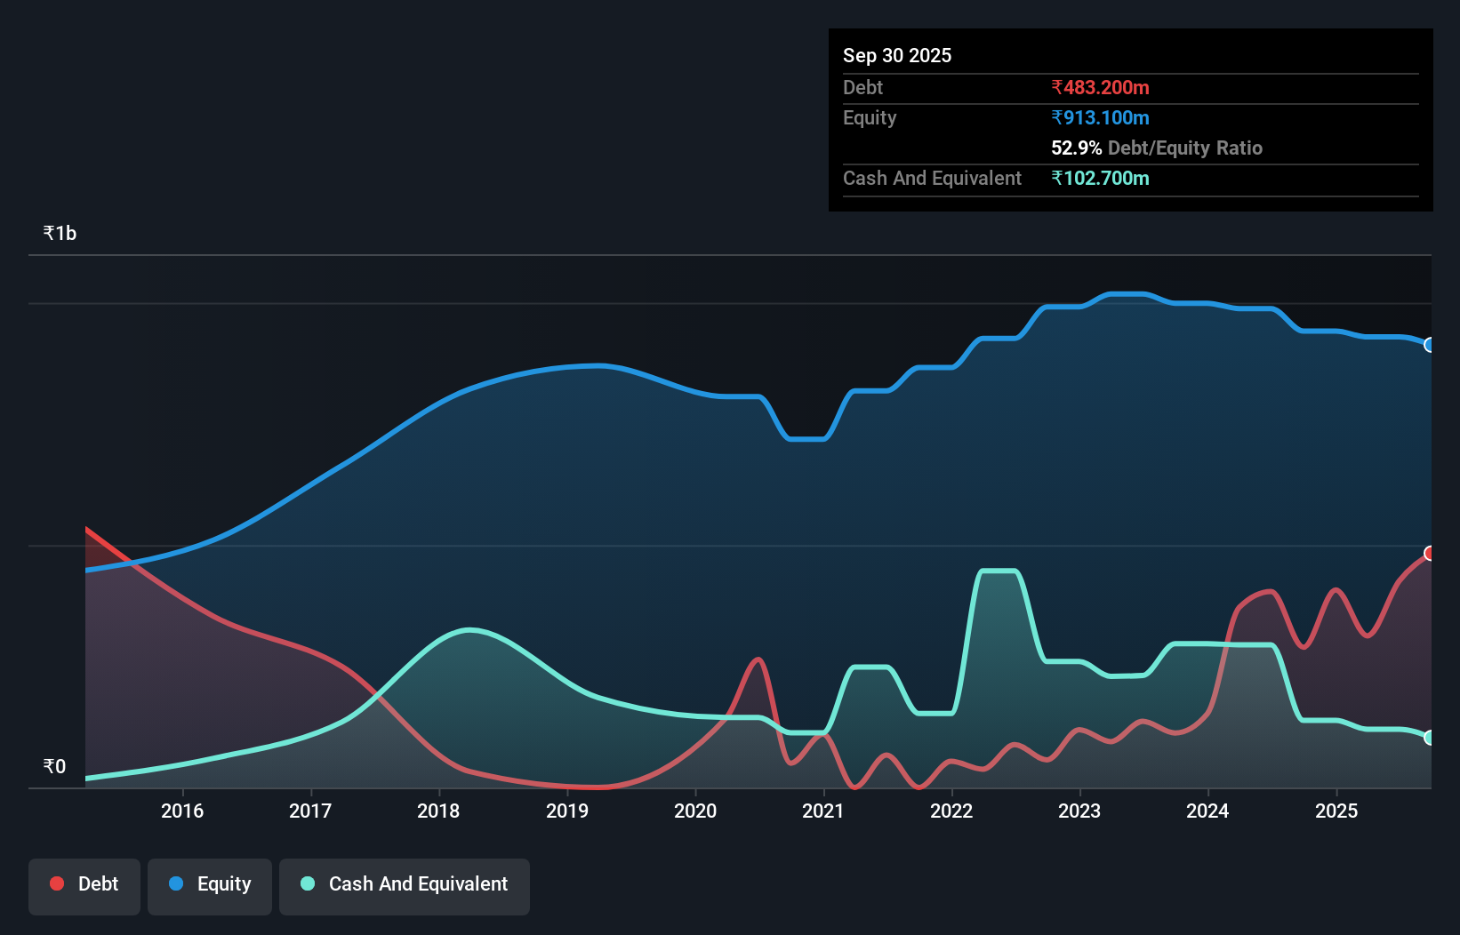Click the 2024 x-axis label
The image size is (1460, 935).
(1207, 811)
